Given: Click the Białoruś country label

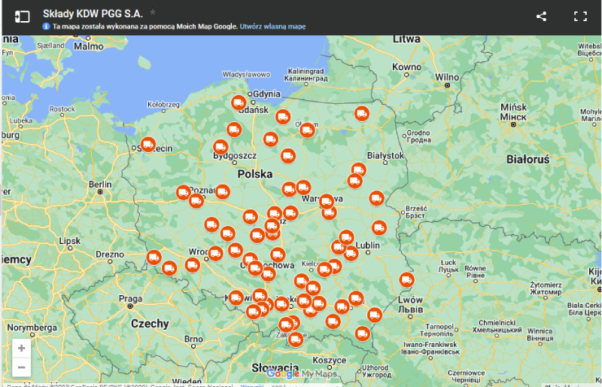Looking at the screenshot, I should click(x=528, y=159).
